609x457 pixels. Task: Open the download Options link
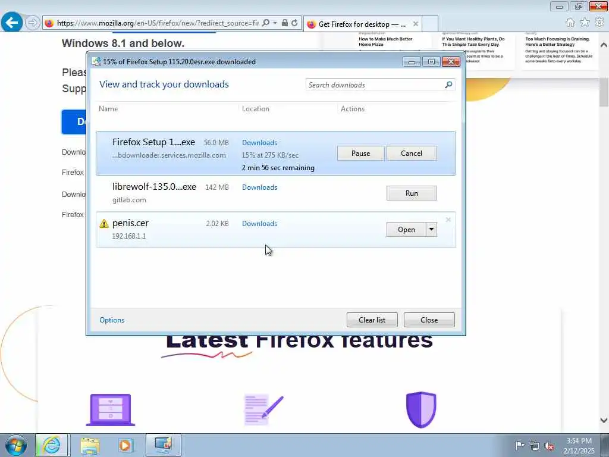pos(112,320)
